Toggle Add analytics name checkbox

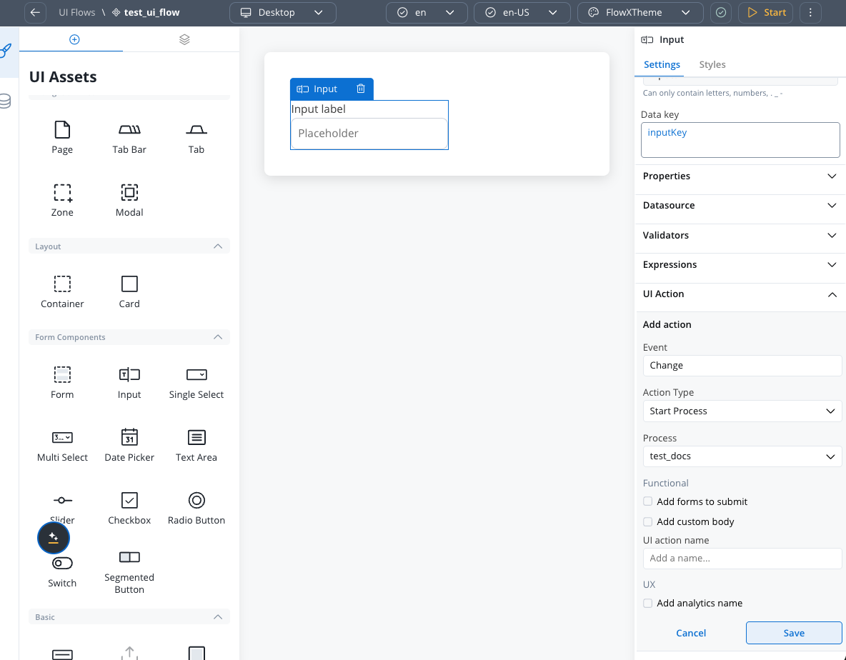point(648,603)
